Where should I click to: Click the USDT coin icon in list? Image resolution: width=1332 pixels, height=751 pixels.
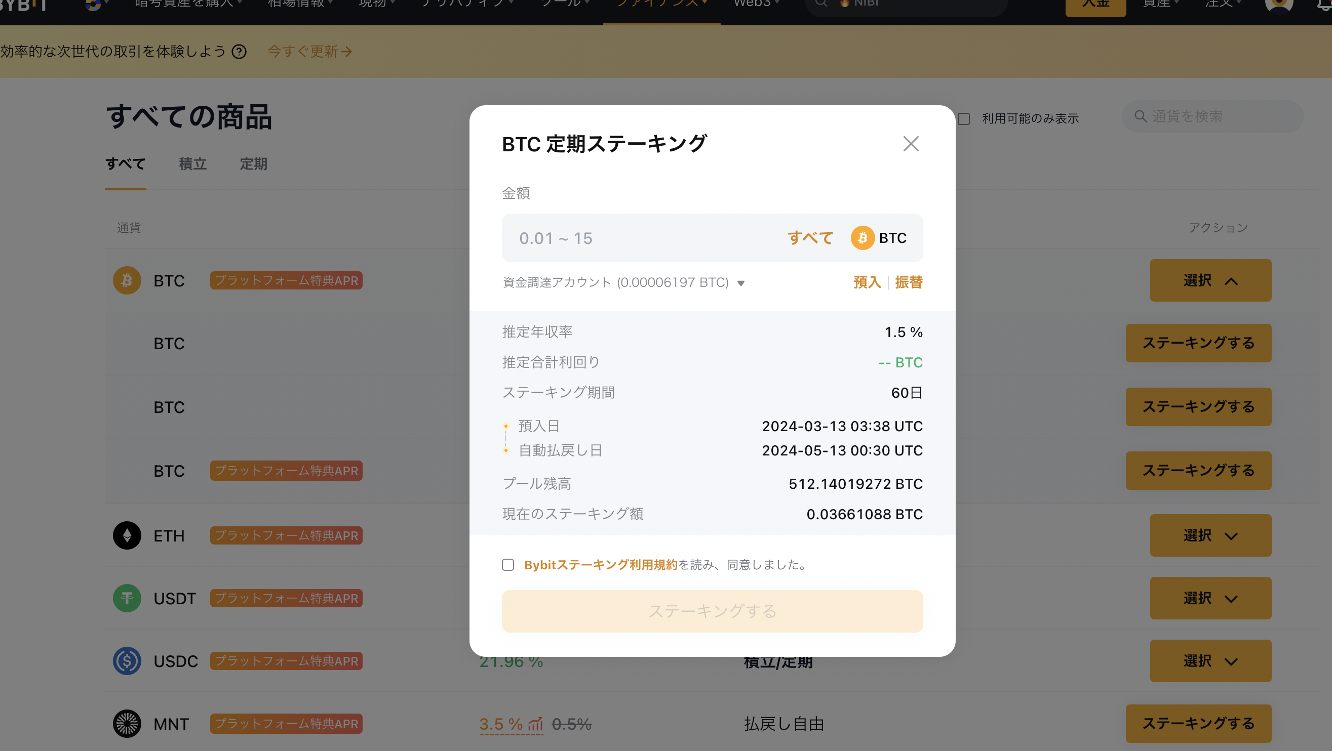(127, 598)
